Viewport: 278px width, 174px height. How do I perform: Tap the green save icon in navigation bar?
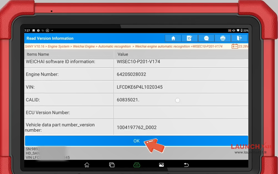pos(137,165)
